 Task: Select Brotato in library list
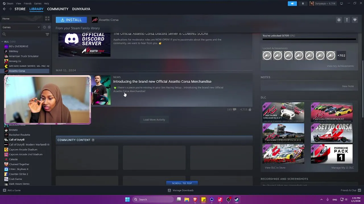pyautogui.click(x=13, y=130)
